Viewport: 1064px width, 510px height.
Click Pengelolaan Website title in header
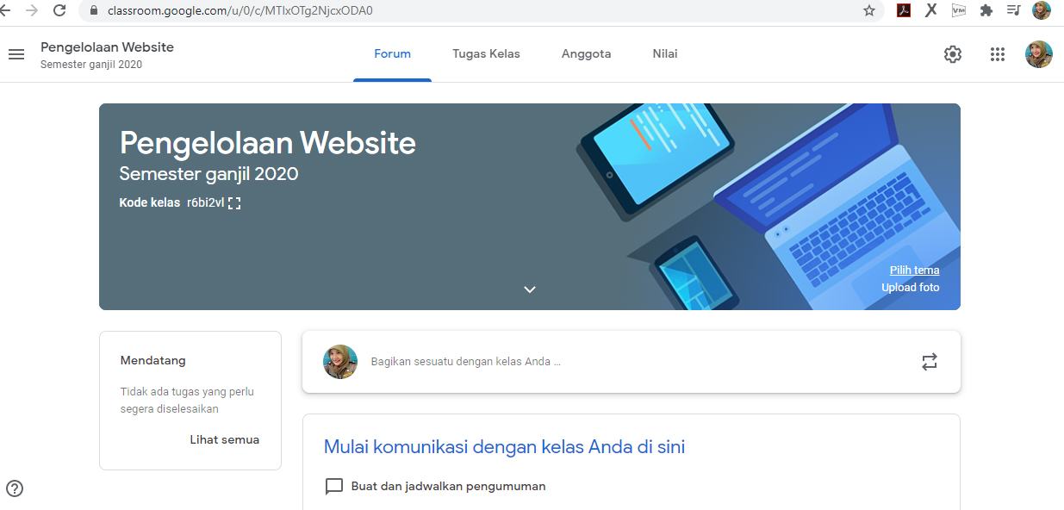(x=107, y=47)
